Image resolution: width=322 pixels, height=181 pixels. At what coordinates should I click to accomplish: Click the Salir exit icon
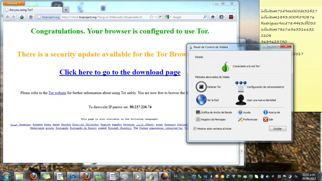click(x=266, y=120)
